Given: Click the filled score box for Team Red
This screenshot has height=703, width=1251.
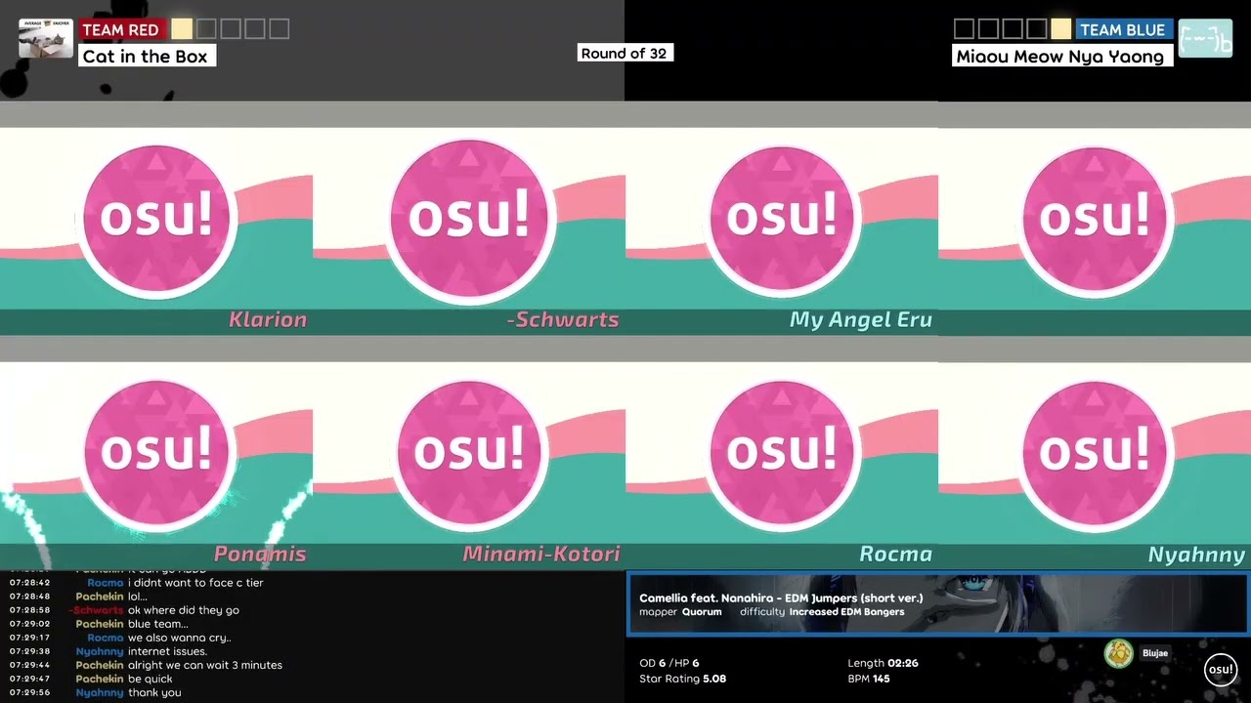Looking at the screenshot, I should tap(182, 29).
